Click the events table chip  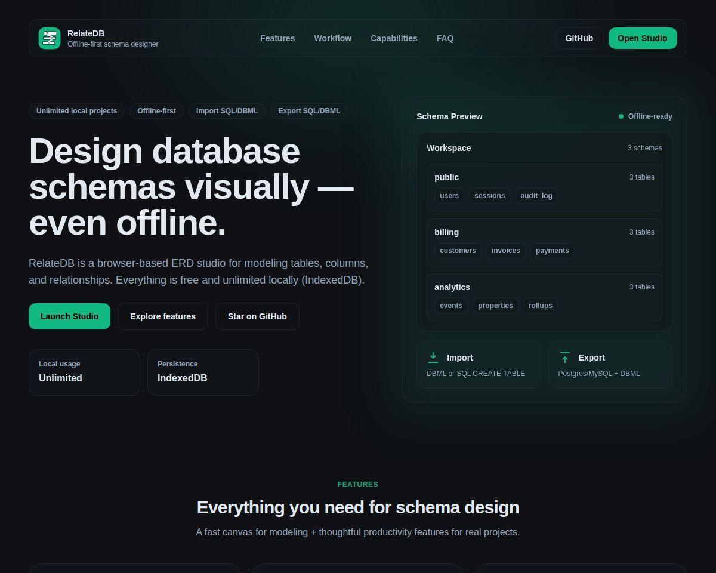pos(451,306)
